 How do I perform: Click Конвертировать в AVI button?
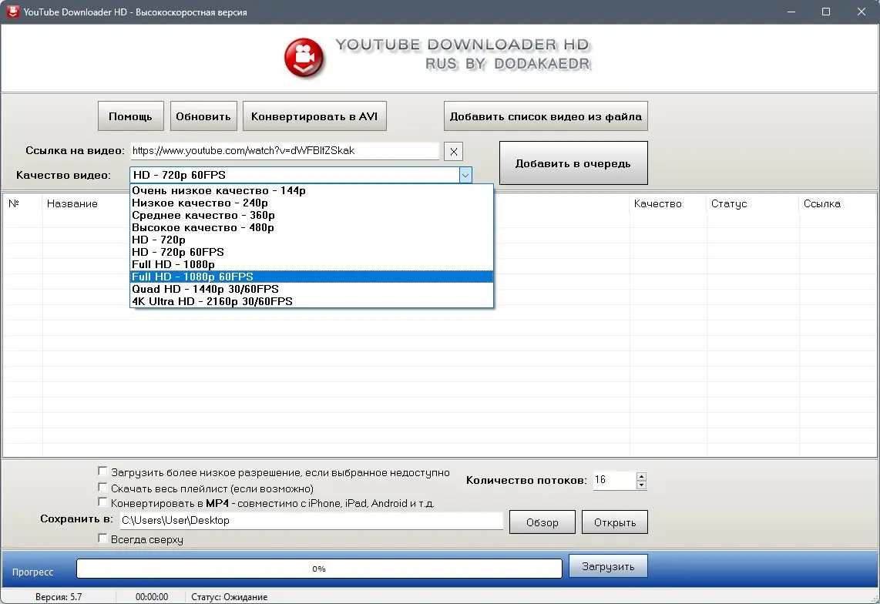[314, 116]
